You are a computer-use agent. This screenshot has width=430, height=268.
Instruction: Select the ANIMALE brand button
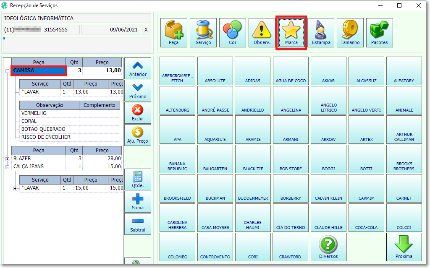[404, 100]
